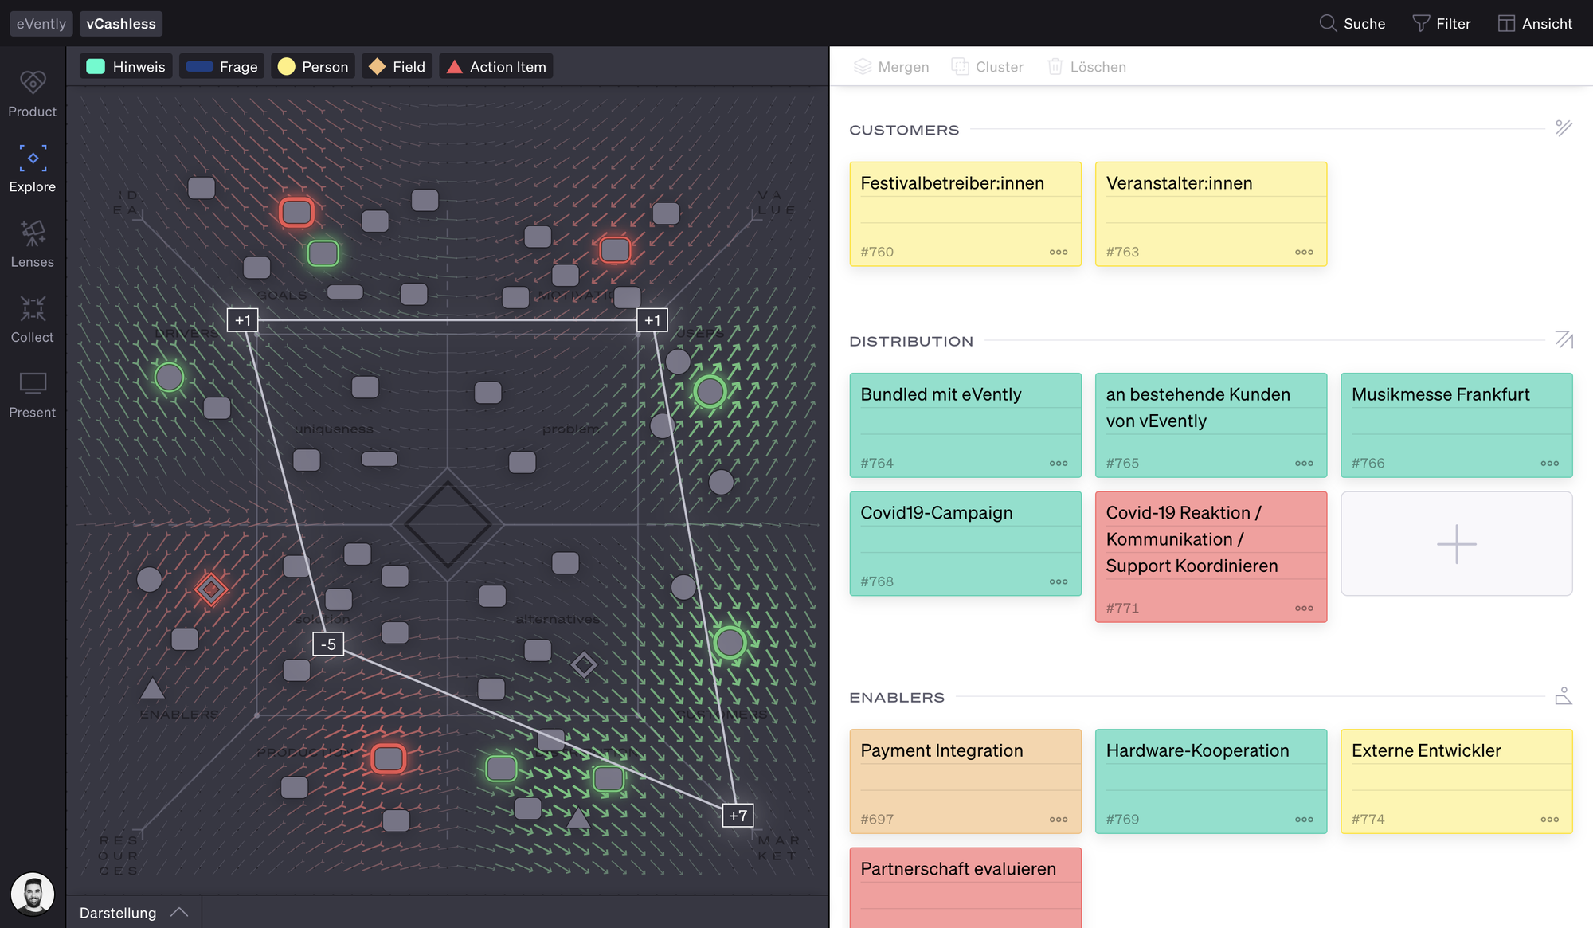The height and width of the screenshot is (928, 1593).
Task: Click the Suche search icon
Action: point(1327,23)
